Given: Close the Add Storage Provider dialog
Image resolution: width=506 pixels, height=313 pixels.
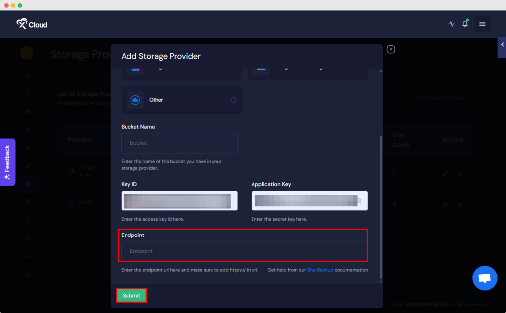Looking at the screenshot, I should click(391, 49).
